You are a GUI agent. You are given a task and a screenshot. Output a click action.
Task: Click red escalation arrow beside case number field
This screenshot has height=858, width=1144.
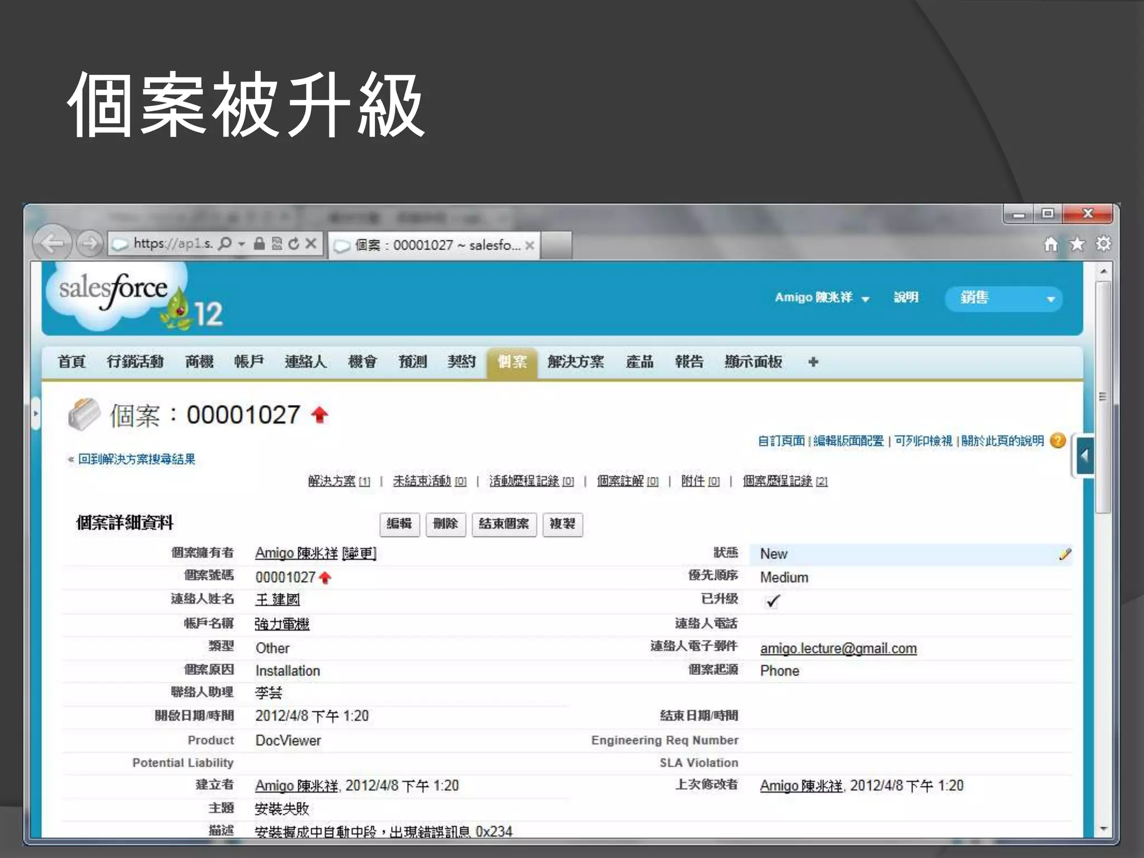pyautogui.click(x=325, y=578)
